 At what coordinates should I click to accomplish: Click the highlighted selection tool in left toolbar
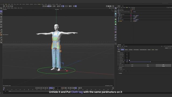click(x=1, y=11)
